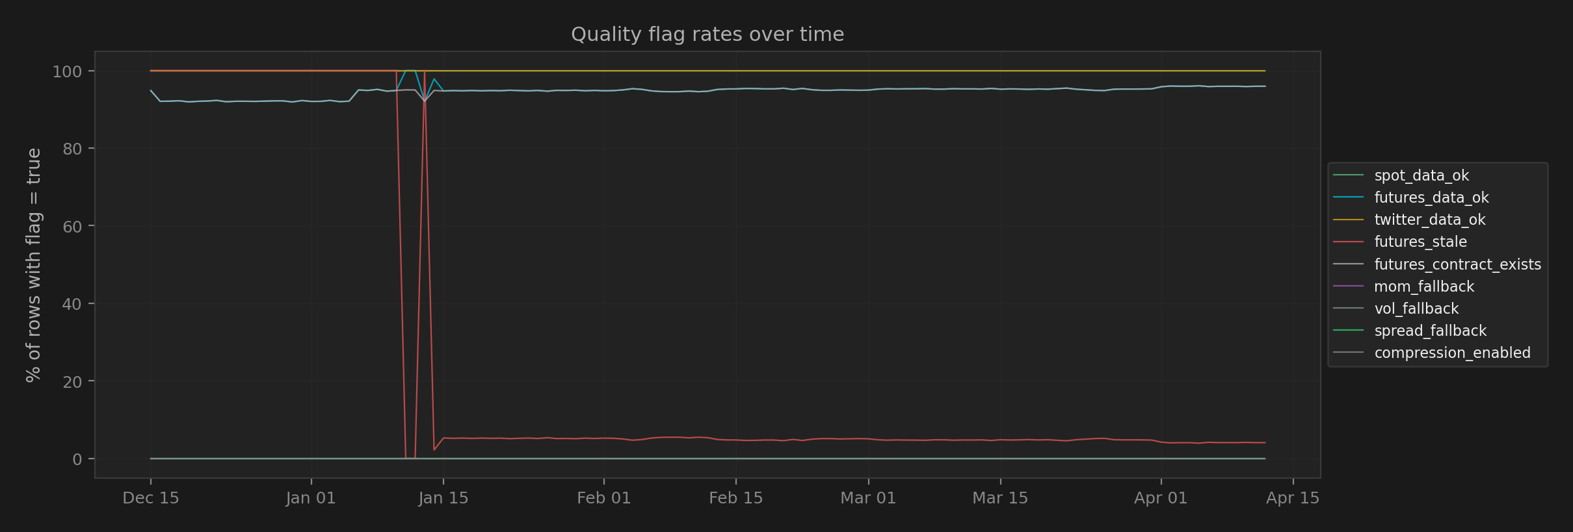Click the red futures_stale legend line swatch
The image size is (1573, 532).
tap(1348, 242)
